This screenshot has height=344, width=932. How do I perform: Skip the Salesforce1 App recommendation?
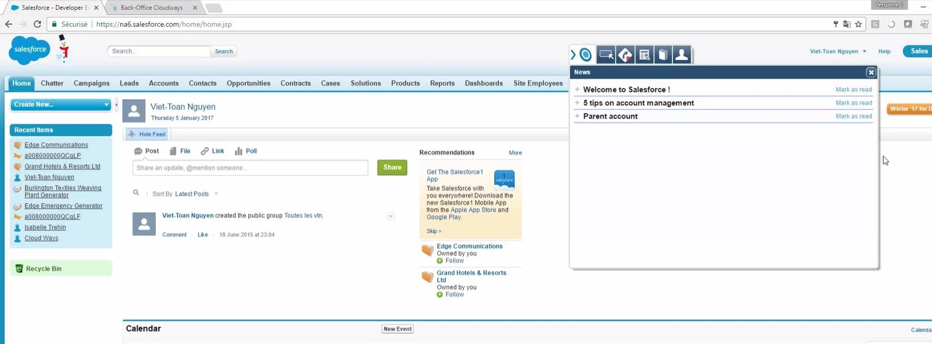point(434,231)
